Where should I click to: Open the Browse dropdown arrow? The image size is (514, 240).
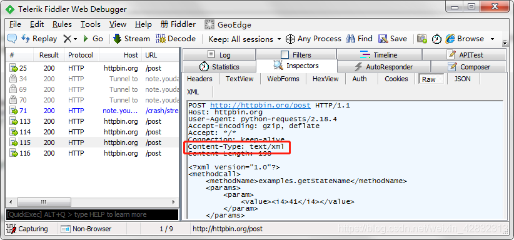[492, 39]
